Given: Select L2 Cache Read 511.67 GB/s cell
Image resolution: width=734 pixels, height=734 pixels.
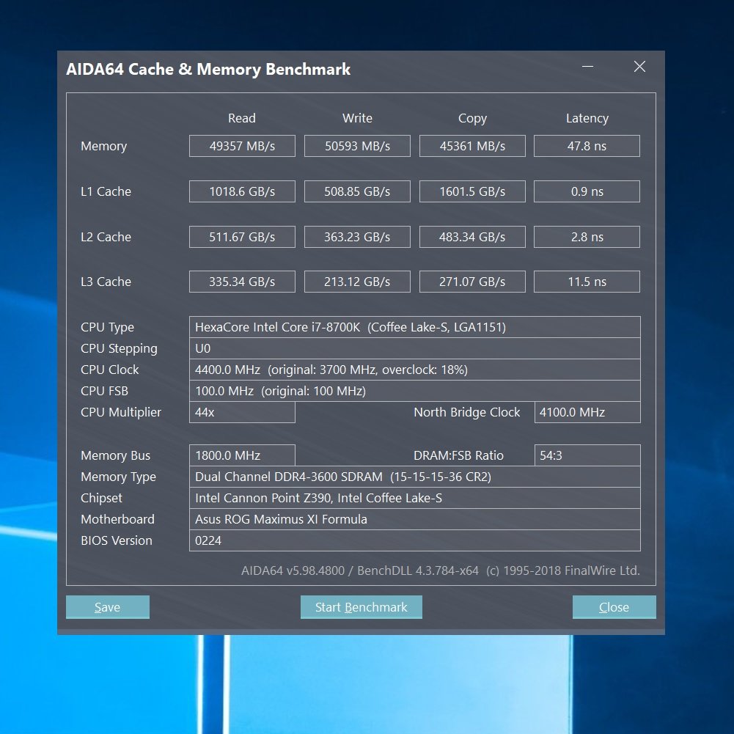Looking at the screenshot, I should click(x=242, y=237).
